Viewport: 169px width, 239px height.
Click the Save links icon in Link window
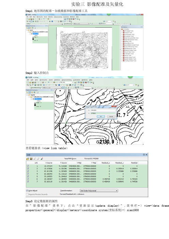tap(31, 159)
